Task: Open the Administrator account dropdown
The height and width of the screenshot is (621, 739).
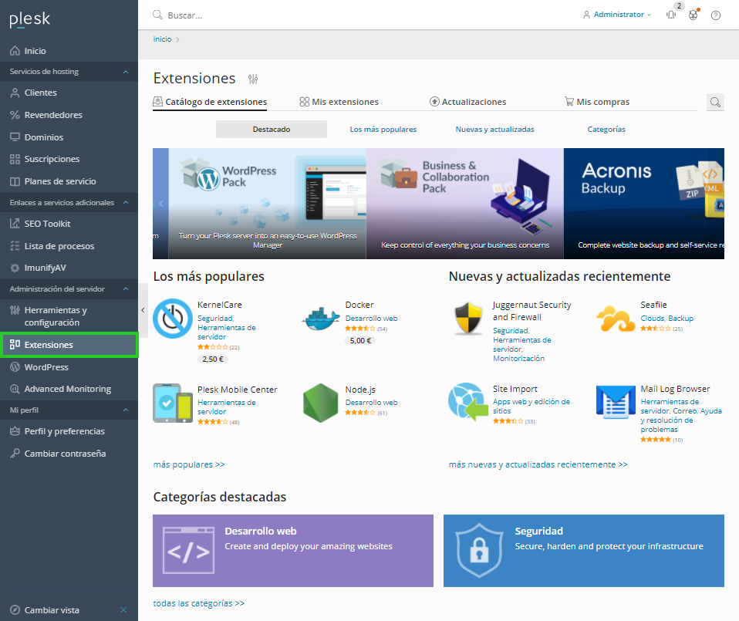Action: coord(617,15)
